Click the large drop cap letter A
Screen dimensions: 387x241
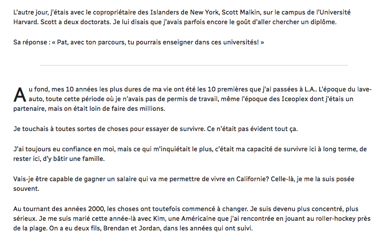point(20,95)
